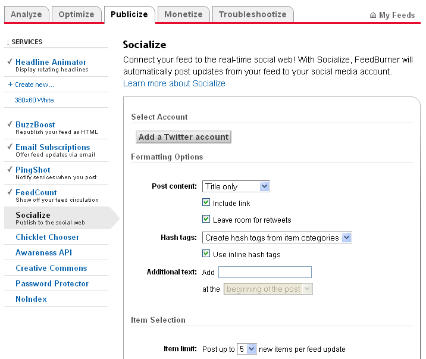Click checkmark icon beside Headline Animator

[10, 62]
